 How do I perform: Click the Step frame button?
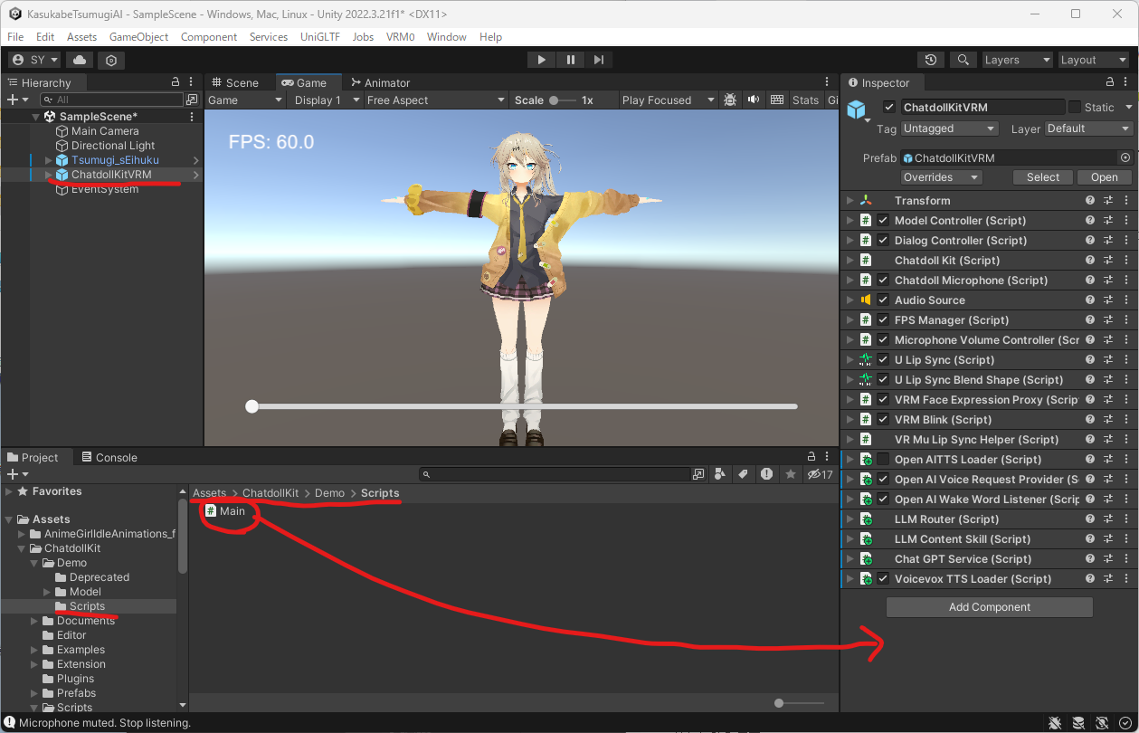pos(599,60)
